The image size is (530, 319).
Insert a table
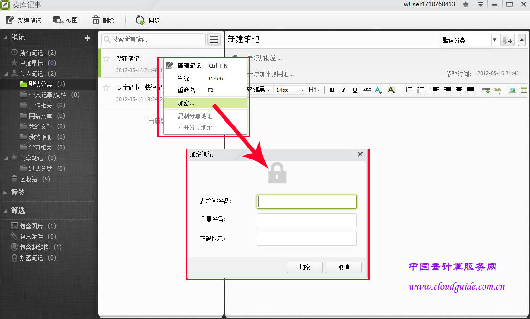(x=524, y=90)
